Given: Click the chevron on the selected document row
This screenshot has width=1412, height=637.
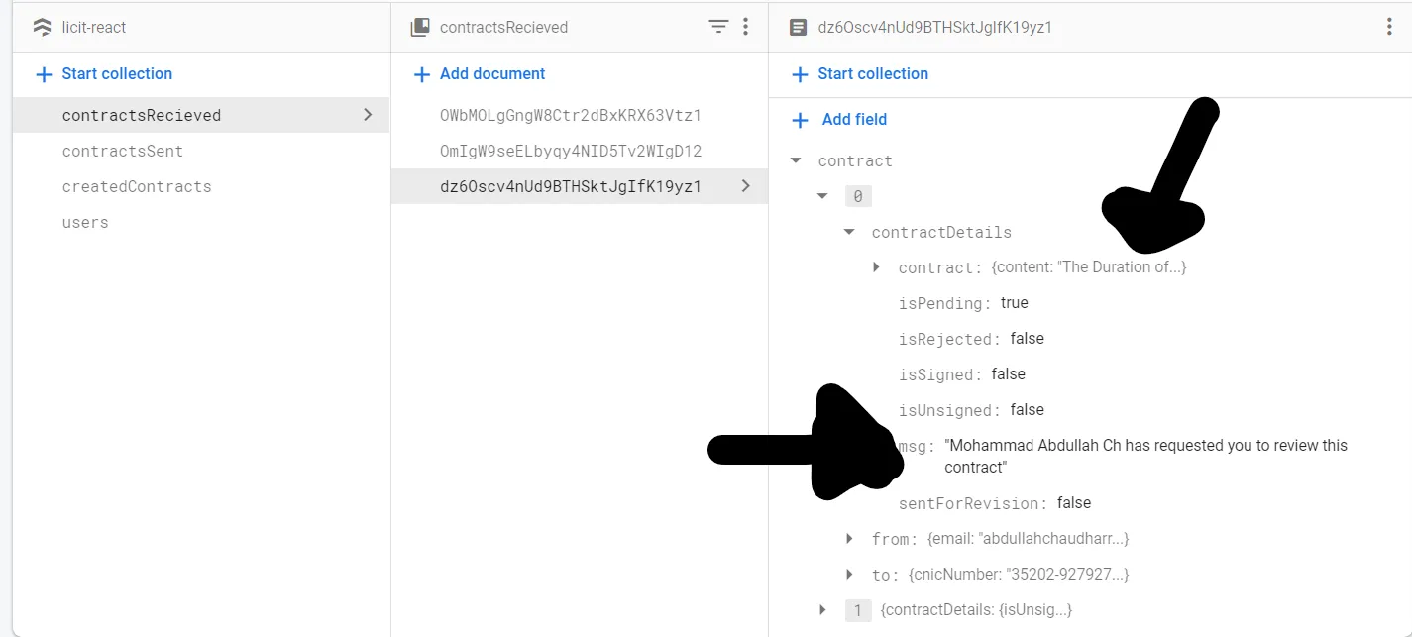Looking at the screenshot, I should [745, 186].
